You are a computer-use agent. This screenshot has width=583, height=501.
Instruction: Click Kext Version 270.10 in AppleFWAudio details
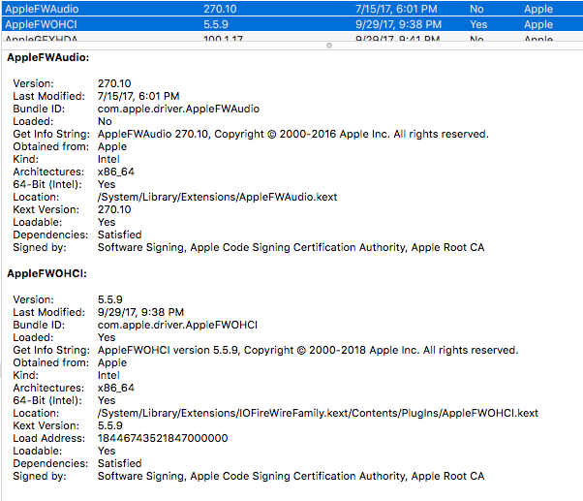click(114, 209)
